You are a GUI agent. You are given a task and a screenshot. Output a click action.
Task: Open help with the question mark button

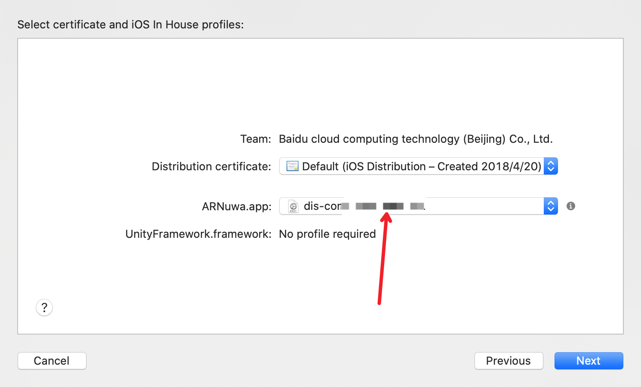44,307
